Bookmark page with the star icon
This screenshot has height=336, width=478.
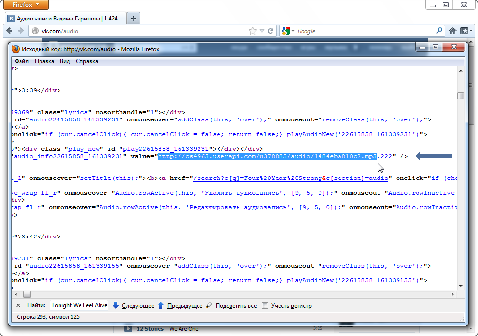click(x=253, y=31)
